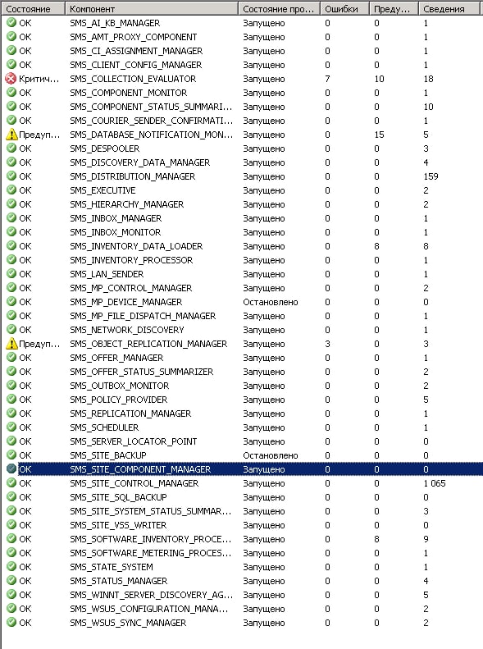Image resolution: width=483 pixels, height=649 pixels.
Task: Click OK icon of SMS_WSUS_SYNC_MANAGER row
Action: coord(11,622)
